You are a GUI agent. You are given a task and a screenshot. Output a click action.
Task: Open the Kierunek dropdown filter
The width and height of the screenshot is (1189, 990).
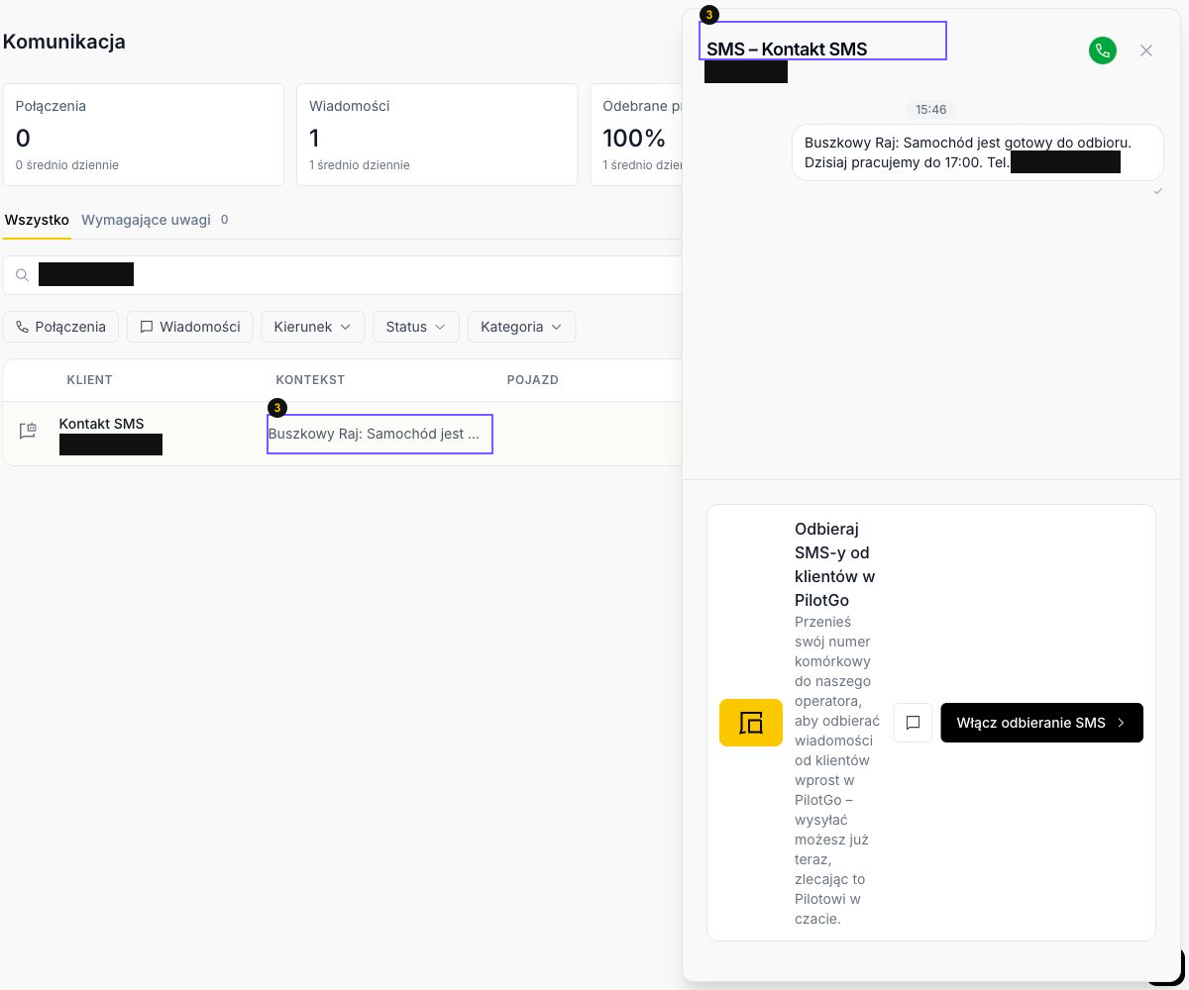(x=313, y=327)
